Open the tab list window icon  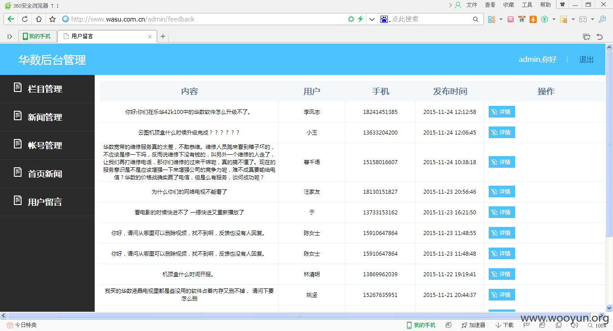(586, 37)
